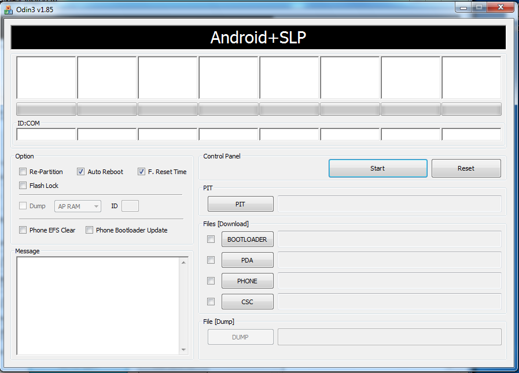519x373 pixels.
Task: Uncheck the Auto Reboot option
Action: pyautogui.click(x=80, y=171)
